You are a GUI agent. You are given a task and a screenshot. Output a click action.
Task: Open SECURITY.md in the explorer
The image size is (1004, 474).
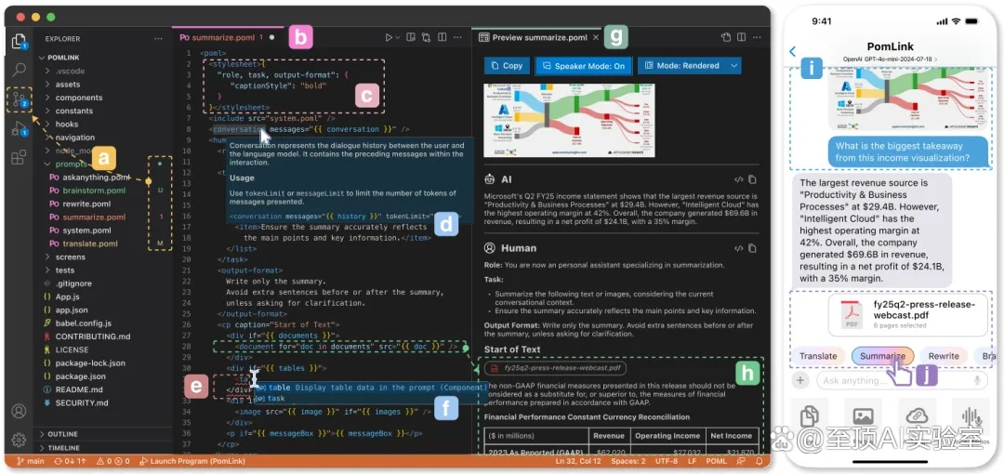[81, 403]
